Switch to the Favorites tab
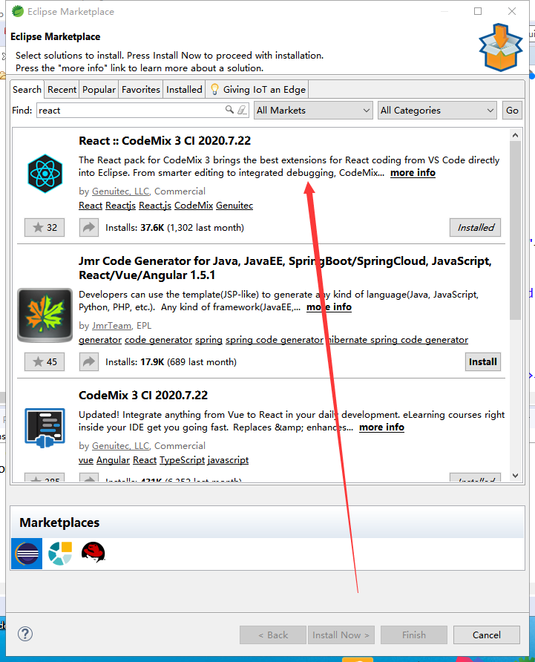Screen dimensions: 535x662 pyautogui.click(x=140, y=90)
